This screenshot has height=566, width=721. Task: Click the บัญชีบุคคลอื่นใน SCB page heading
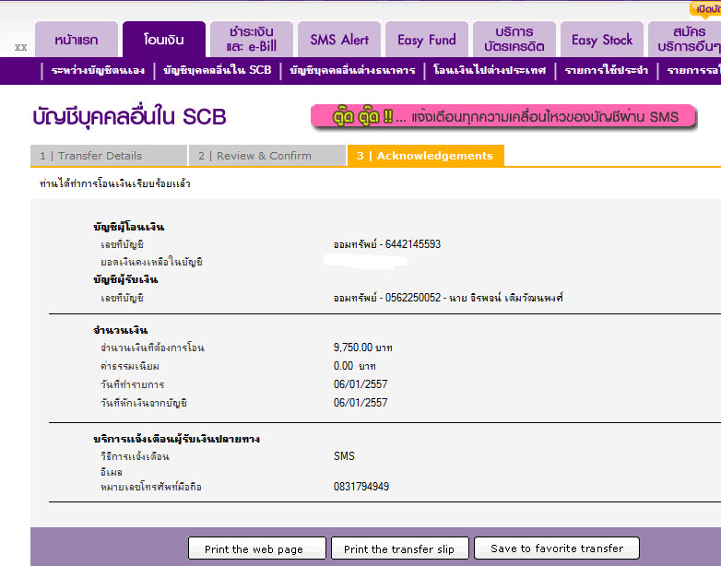click(x=129, y=116)
